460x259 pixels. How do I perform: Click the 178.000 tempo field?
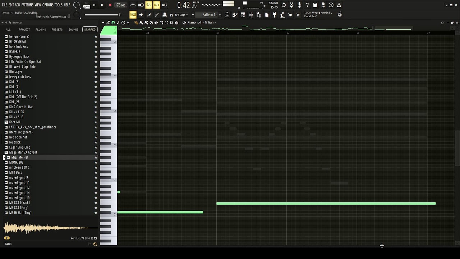[x=120, y=5]
